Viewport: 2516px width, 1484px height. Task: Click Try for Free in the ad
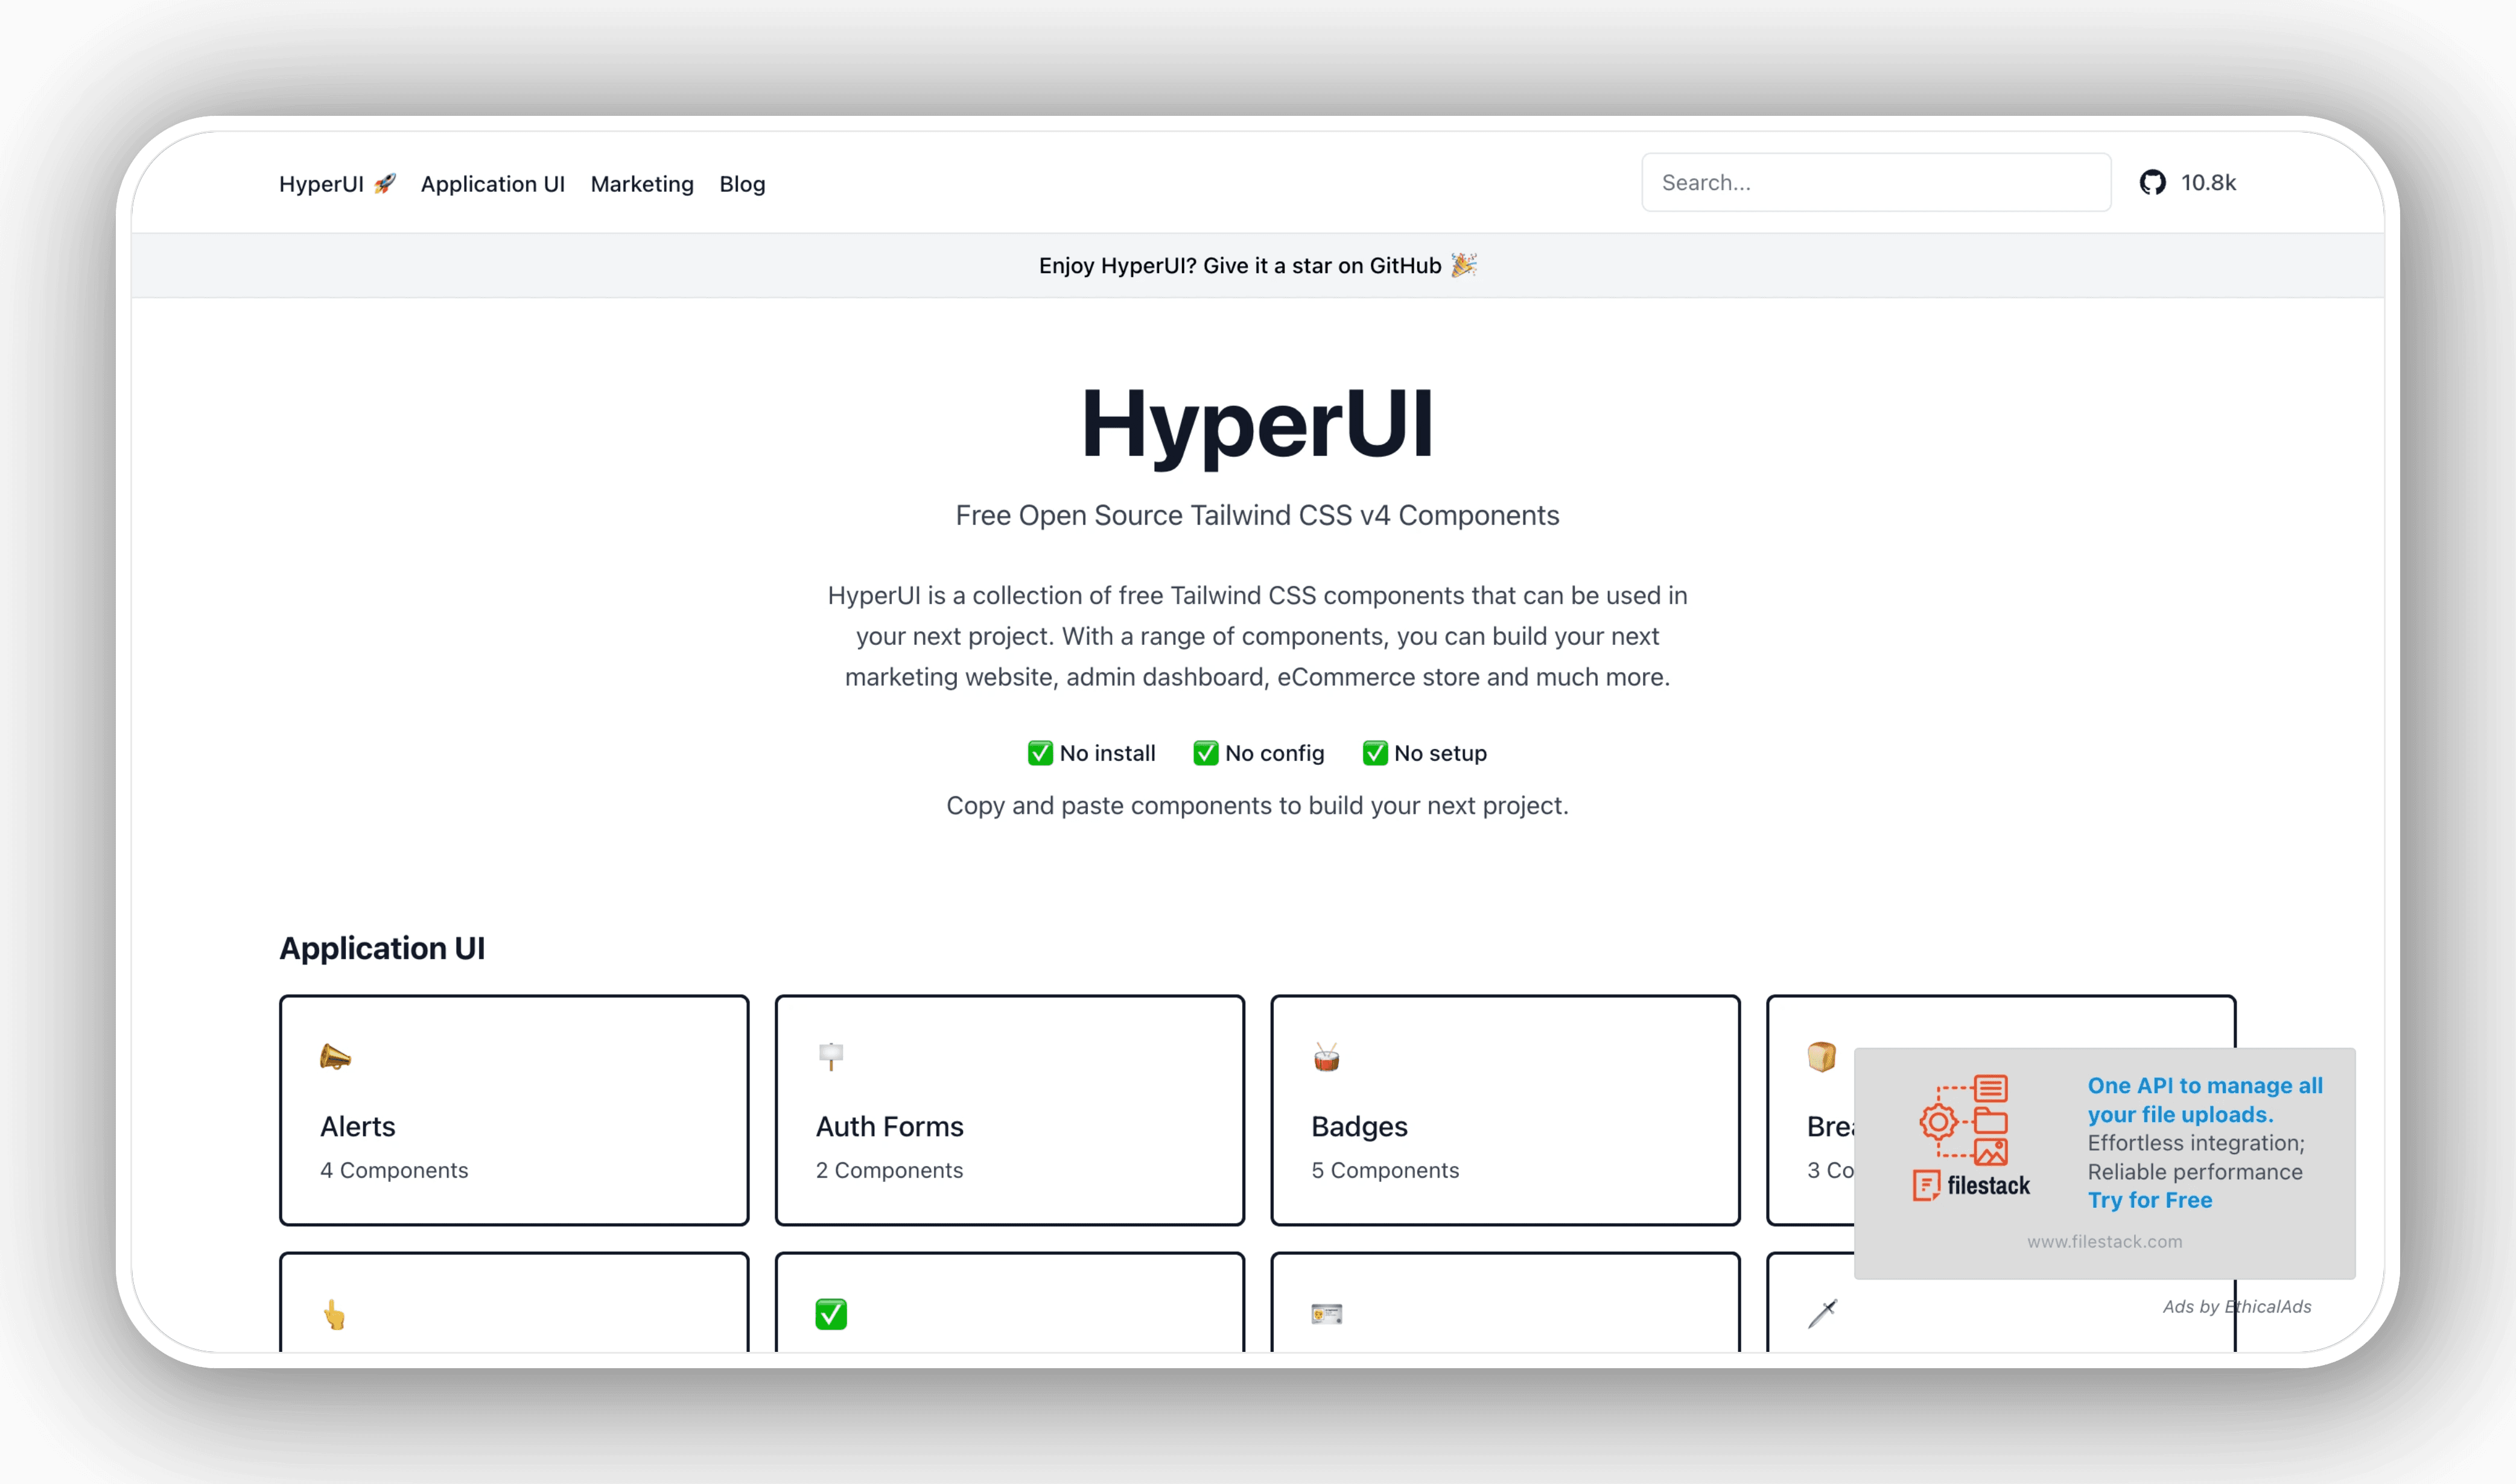[2150, 1200]
